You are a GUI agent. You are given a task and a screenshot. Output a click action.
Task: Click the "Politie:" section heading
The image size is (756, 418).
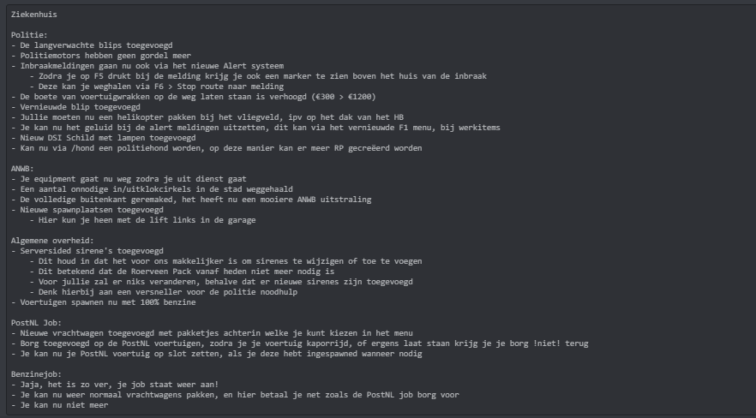(31, 35)
